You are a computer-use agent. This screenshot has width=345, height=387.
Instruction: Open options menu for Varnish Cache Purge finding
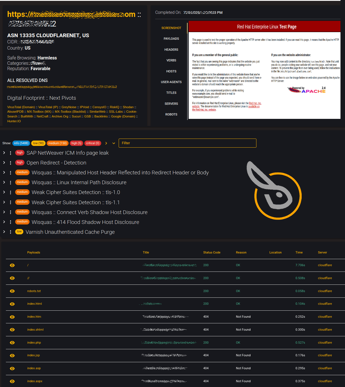tap(10, 232)
